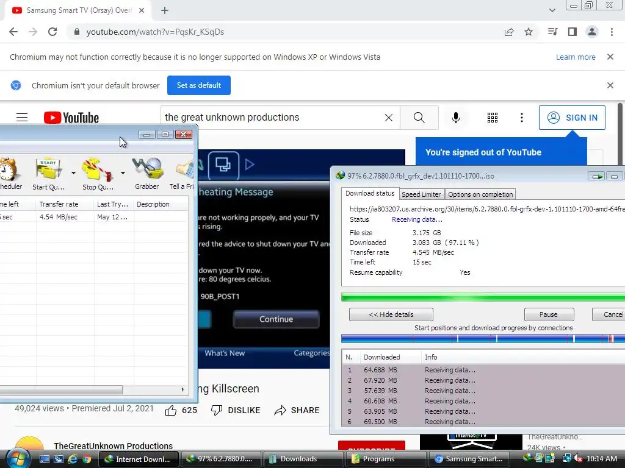This screenshot has width=625, height=468.
Task: Dismiss the default browser infobar
Action: [x=610, y=85]
